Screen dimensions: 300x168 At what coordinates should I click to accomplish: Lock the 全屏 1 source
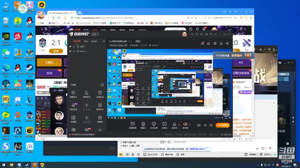tap(74, 46)
